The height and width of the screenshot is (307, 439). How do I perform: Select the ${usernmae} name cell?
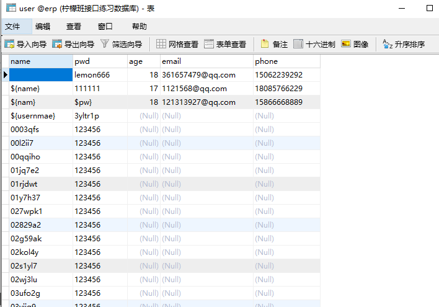coord(41,116)
